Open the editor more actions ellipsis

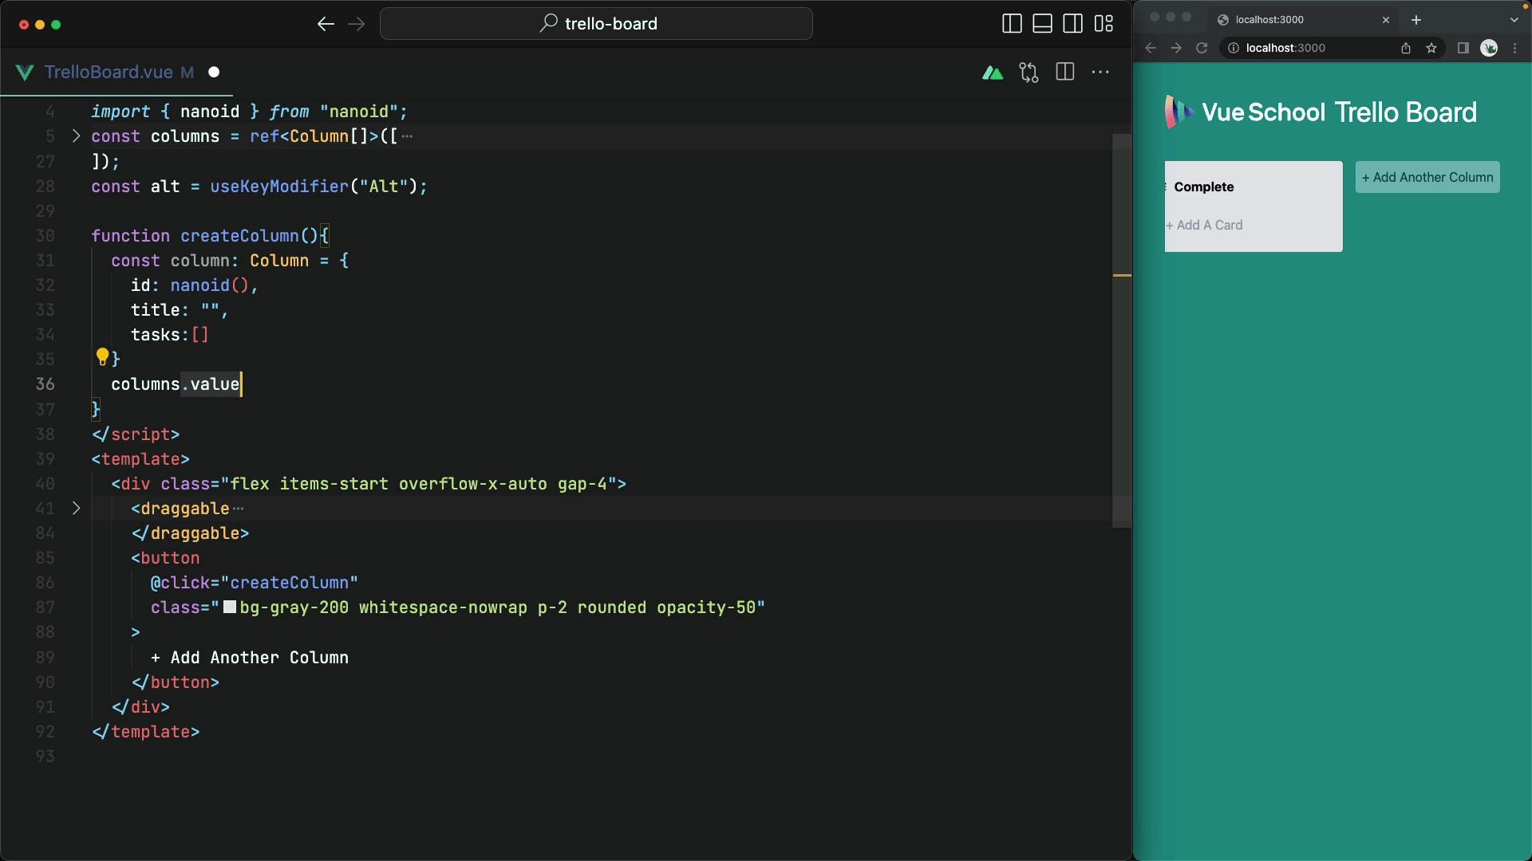point(1100,73)
